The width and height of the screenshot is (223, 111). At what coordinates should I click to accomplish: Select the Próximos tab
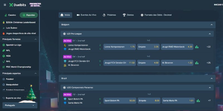pos(109,15)
